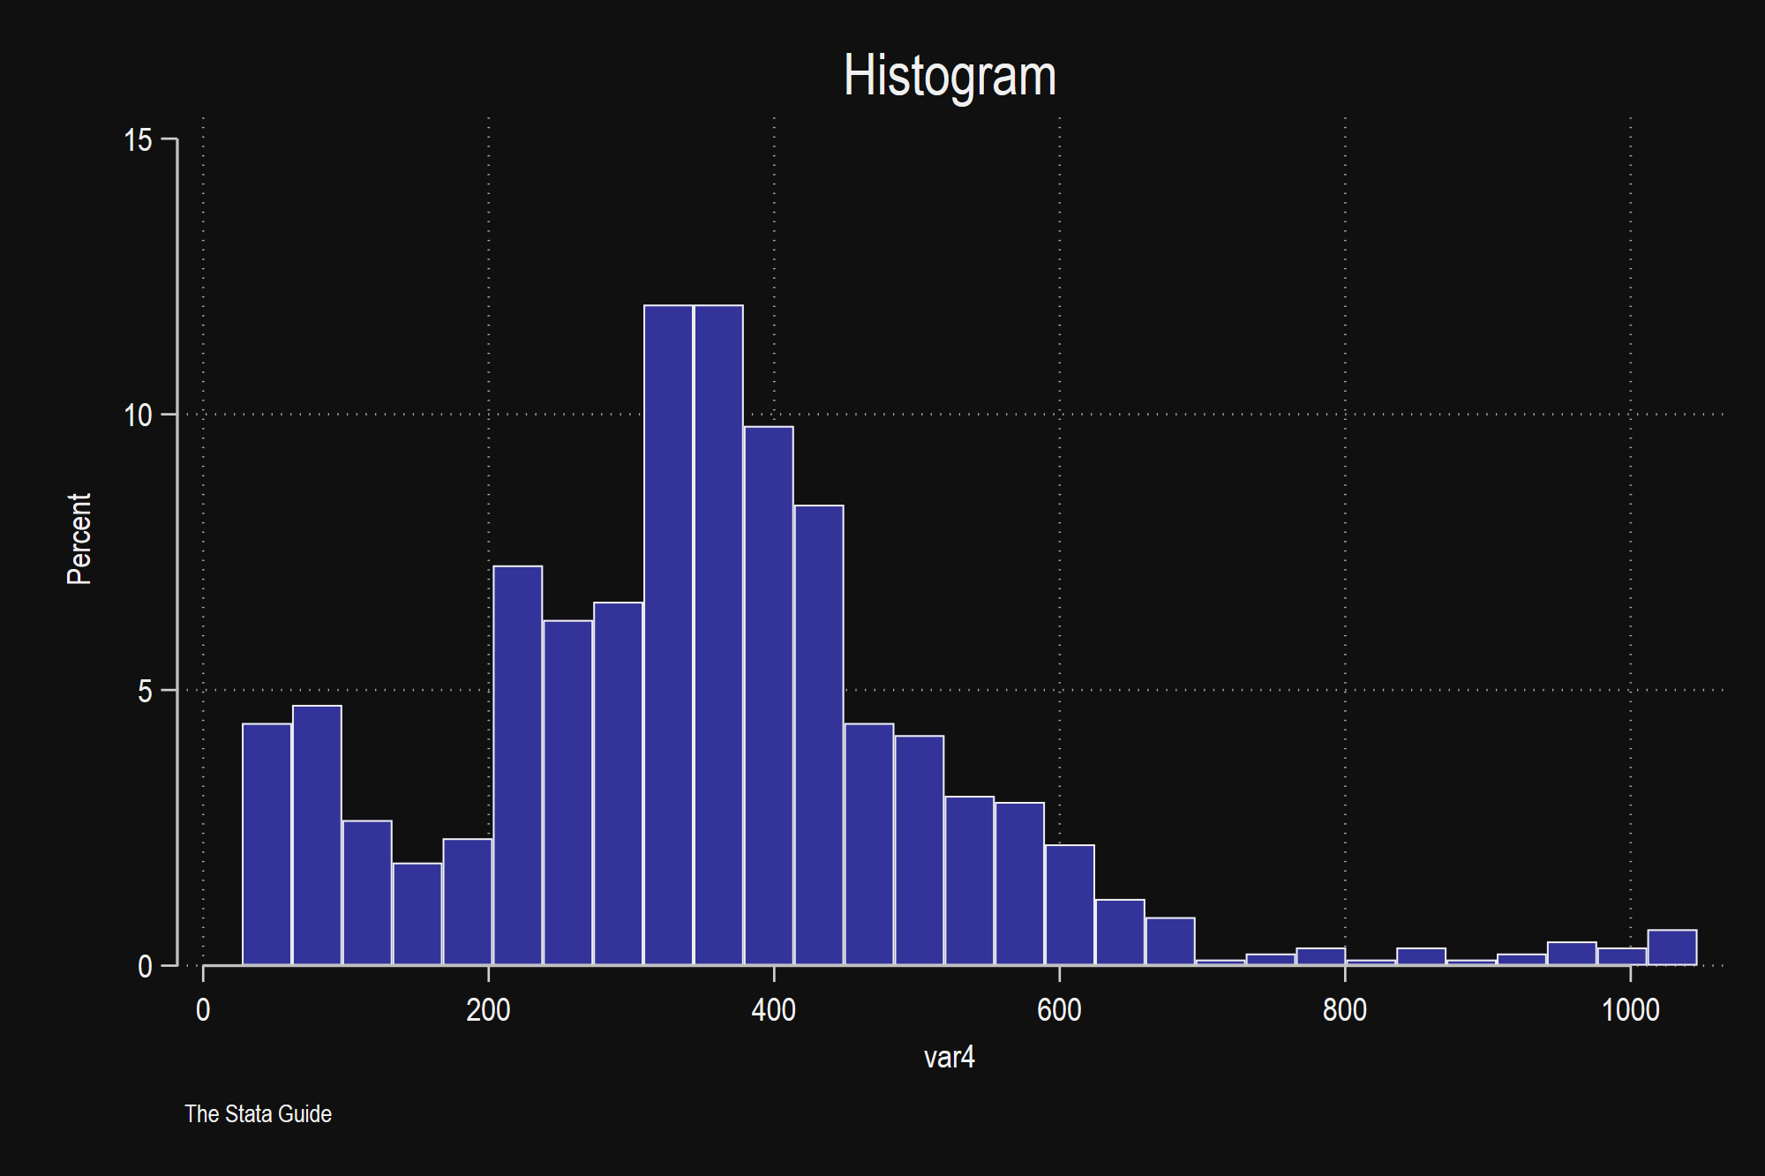Screen dimensions: 1765x1176
Task: Click the y-axis tick label 15
Action: pos(138,140)
